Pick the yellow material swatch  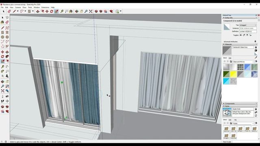(233, 74)
